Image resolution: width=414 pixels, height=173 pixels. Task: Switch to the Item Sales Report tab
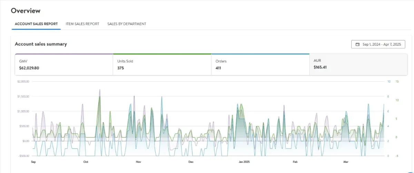(82, 24)
